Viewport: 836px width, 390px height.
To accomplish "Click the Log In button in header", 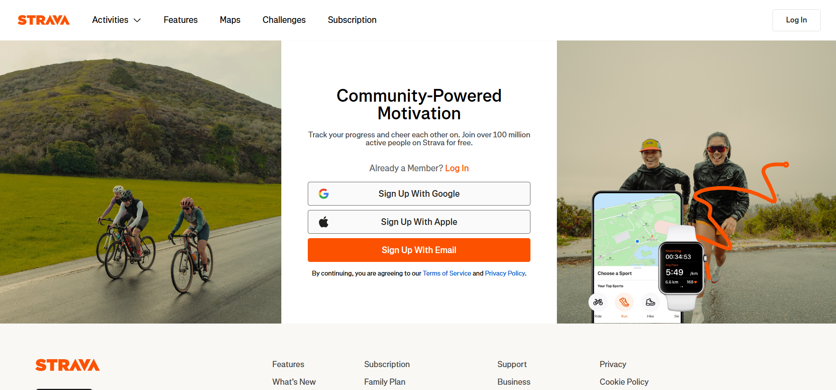I will [796, 20].
